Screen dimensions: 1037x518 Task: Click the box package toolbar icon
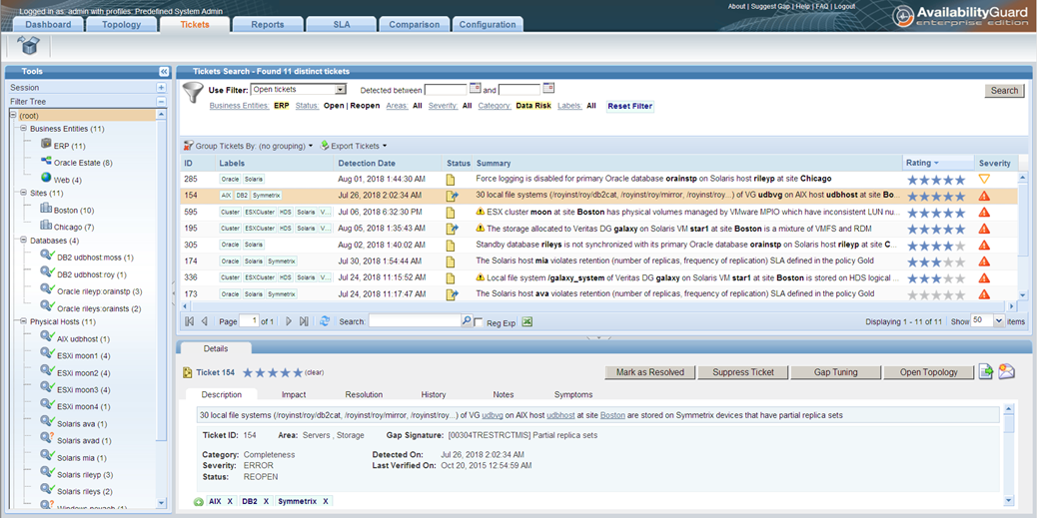tap(30, 46)
